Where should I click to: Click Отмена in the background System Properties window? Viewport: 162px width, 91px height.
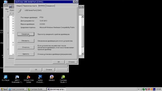tap(49, 70)
